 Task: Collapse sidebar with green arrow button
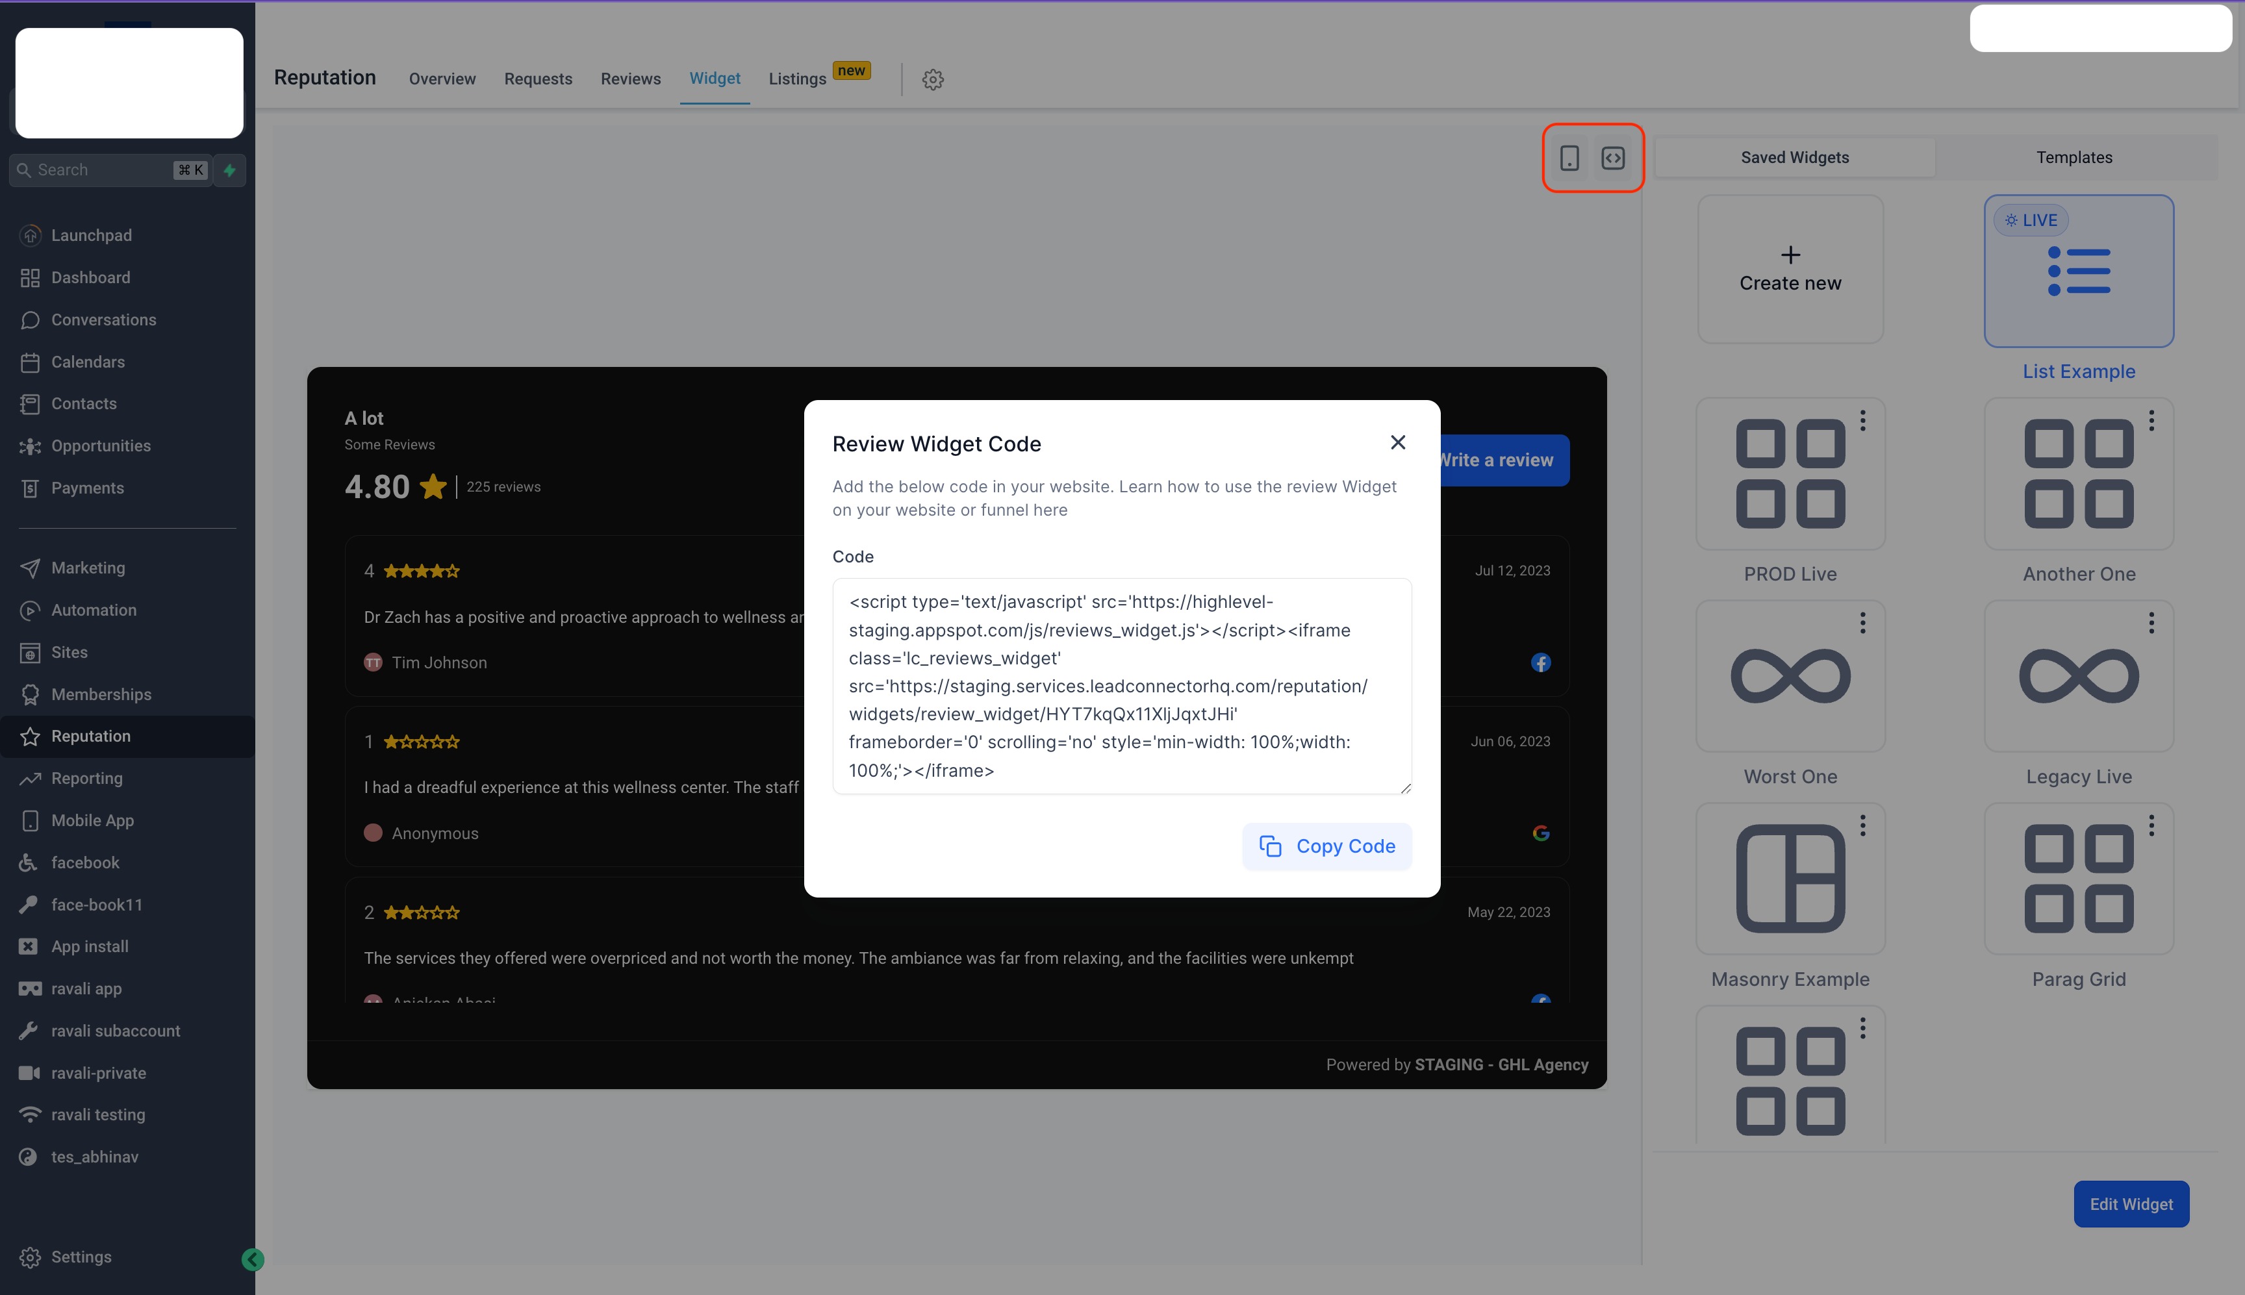click(253, 1259)
